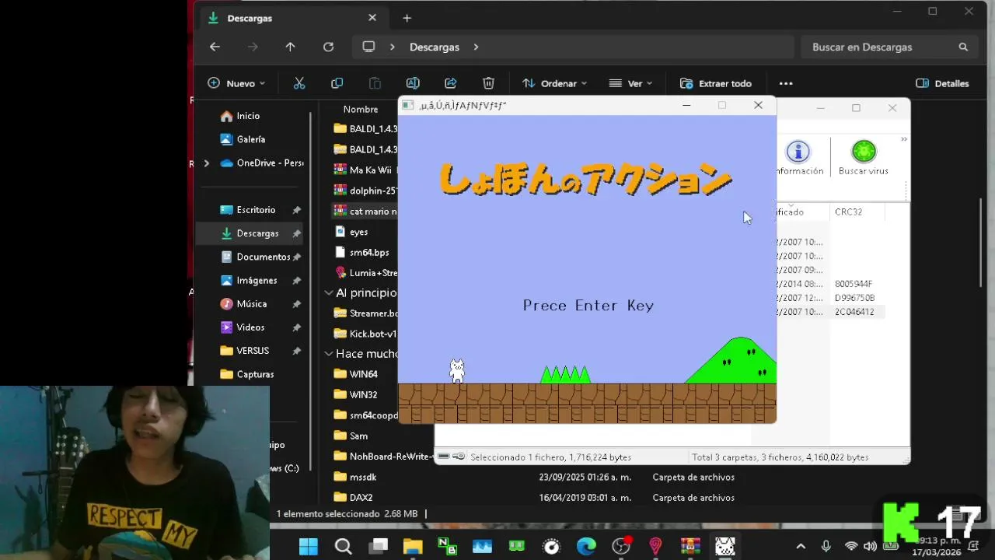995x560 pixels.
Task: Click the pink Lumia Stream taskbar icon
Action: 655,547
